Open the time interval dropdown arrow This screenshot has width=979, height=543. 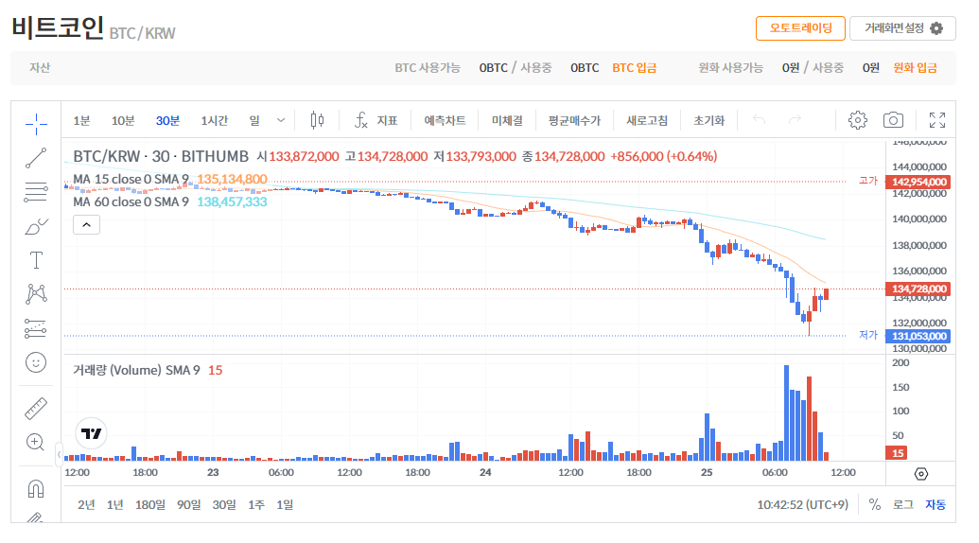pyautogui.click(x=281, y=120)
